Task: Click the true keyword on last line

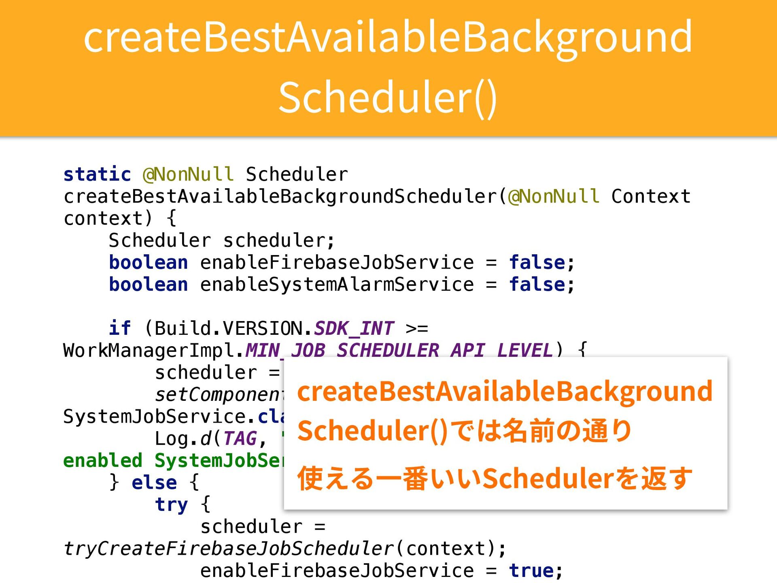Action: pos(531,571)
